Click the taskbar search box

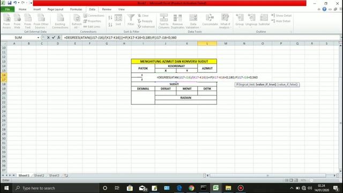(56, 188)
